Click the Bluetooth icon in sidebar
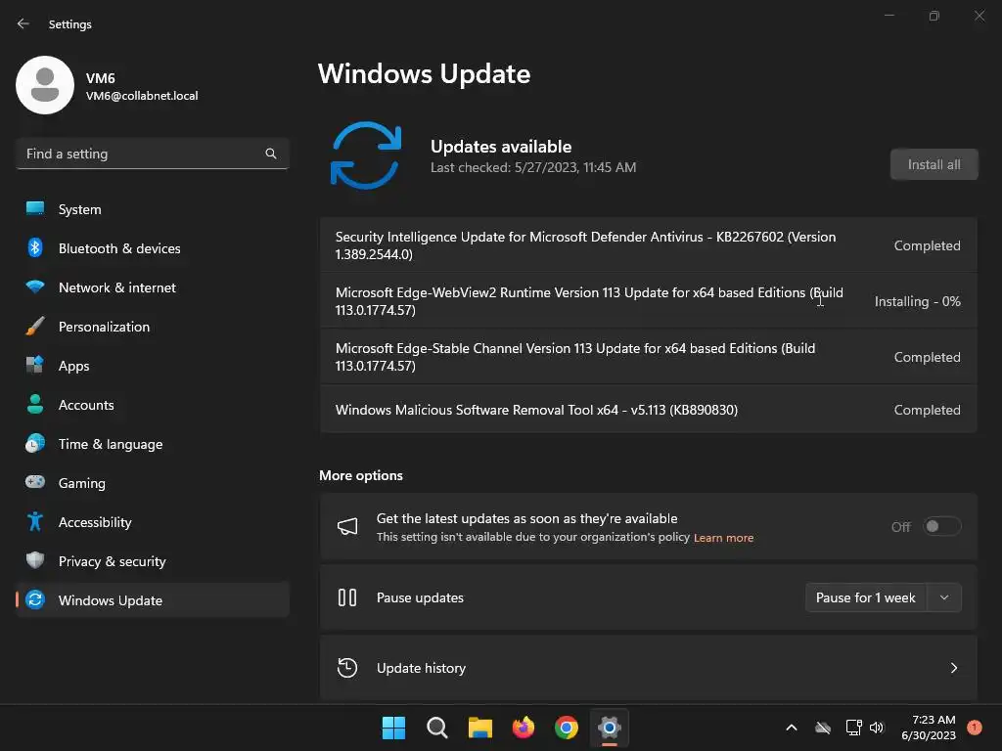 (35, 247)
